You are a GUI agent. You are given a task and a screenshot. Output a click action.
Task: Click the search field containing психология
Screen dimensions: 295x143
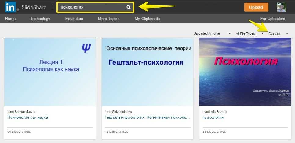pos(92,7)
